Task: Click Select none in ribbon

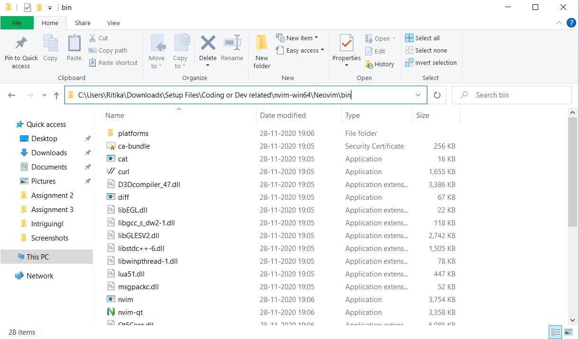Action: point(426,50)
